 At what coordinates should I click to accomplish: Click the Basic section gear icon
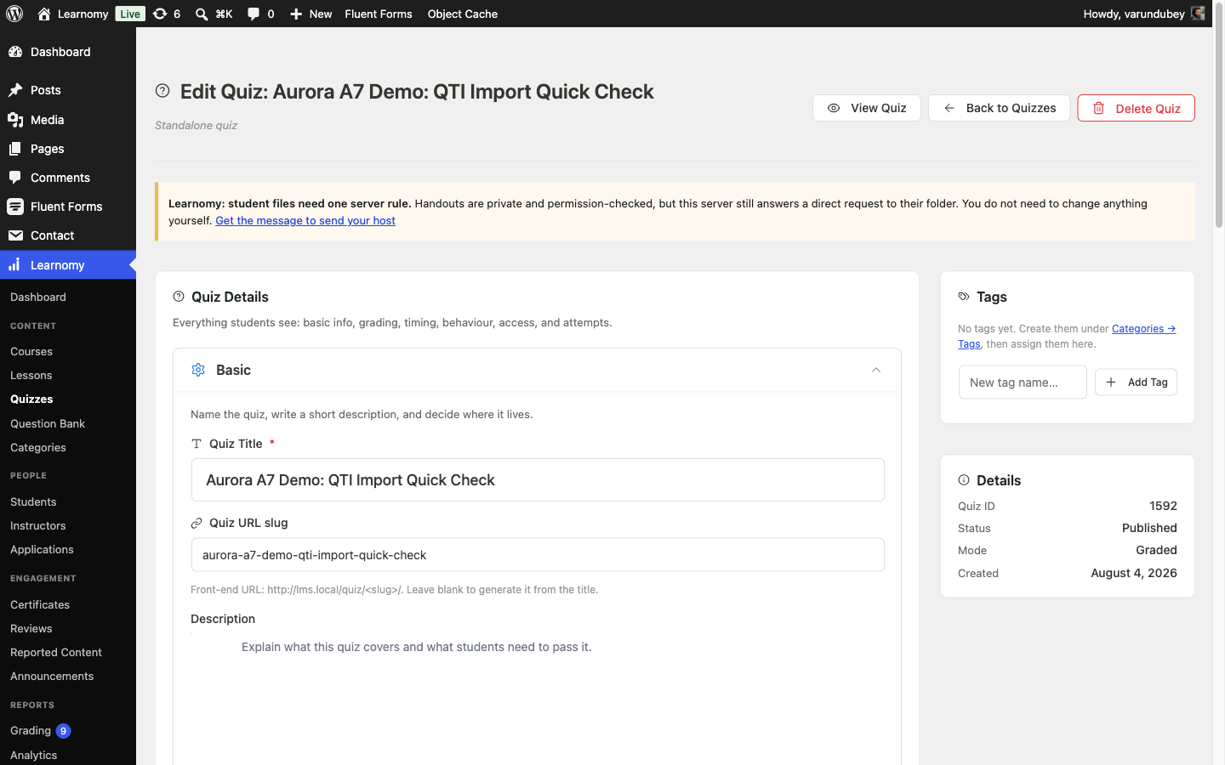coord(198,370)
